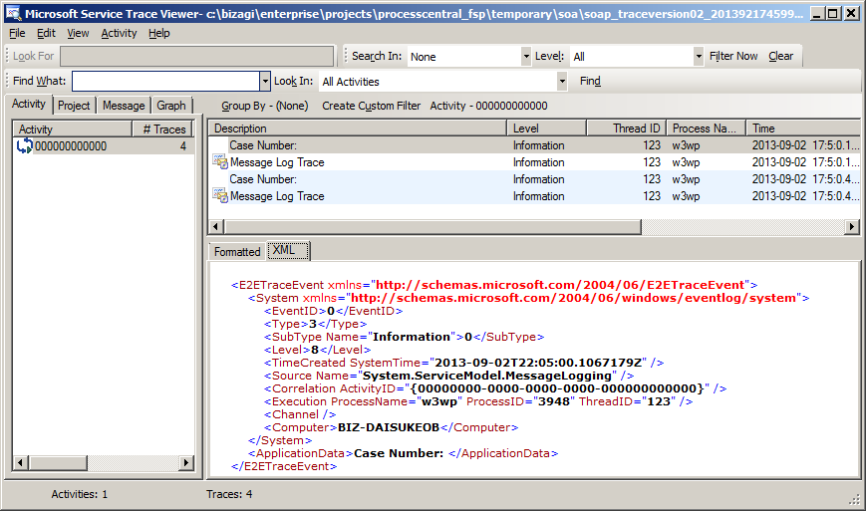
Task: Click the Filter Now button
Action: point(733,56)
